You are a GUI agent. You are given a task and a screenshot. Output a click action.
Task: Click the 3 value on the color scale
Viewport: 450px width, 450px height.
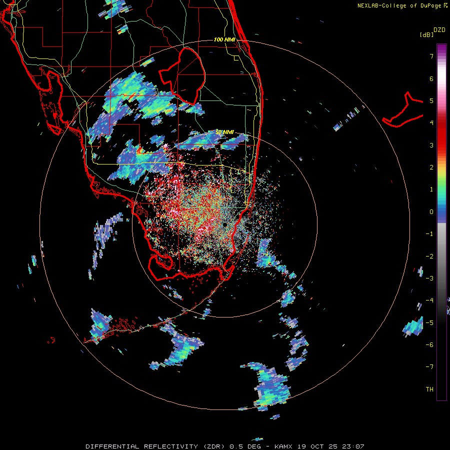click(x=431, y=145)
